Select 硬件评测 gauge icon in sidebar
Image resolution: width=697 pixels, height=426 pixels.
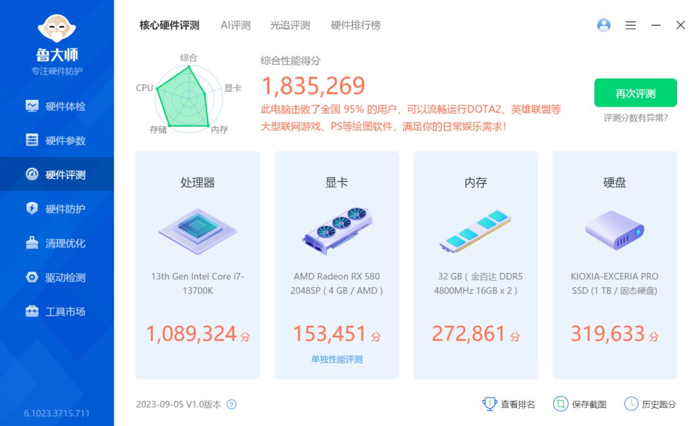32,174
